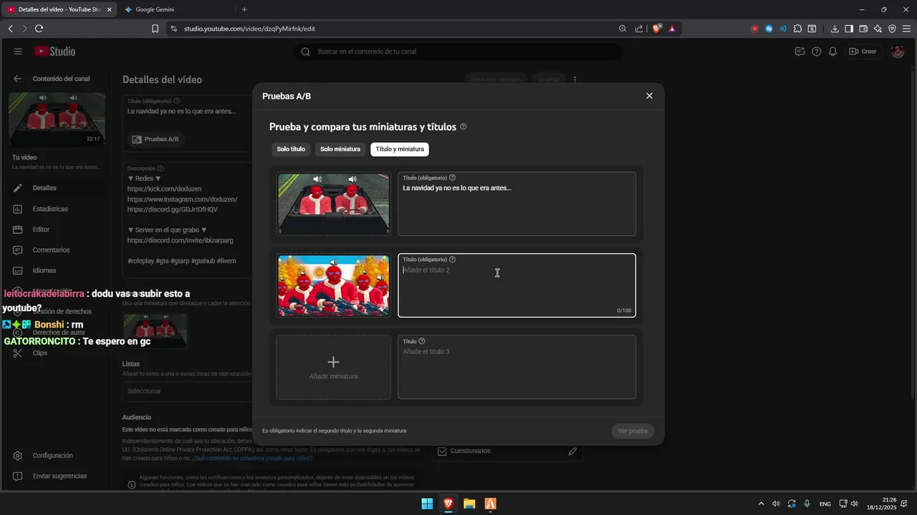The image size is (917, 515).
Task: Open the Brave Shields lion icon
Action: click(x=656, y=29)
